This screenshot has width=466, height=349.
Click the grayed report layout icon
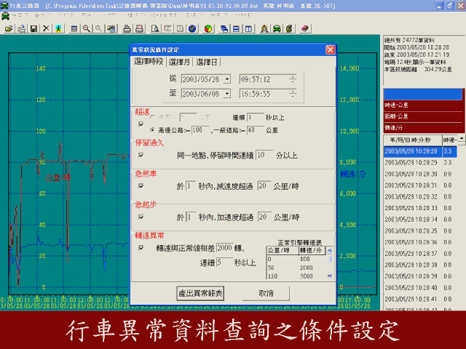click(x=167, y=29)
